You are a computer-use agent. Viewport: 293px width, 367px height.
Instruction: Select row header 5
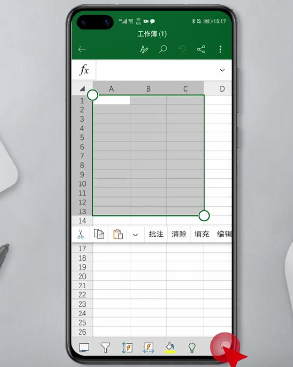[x=82, y=137]
